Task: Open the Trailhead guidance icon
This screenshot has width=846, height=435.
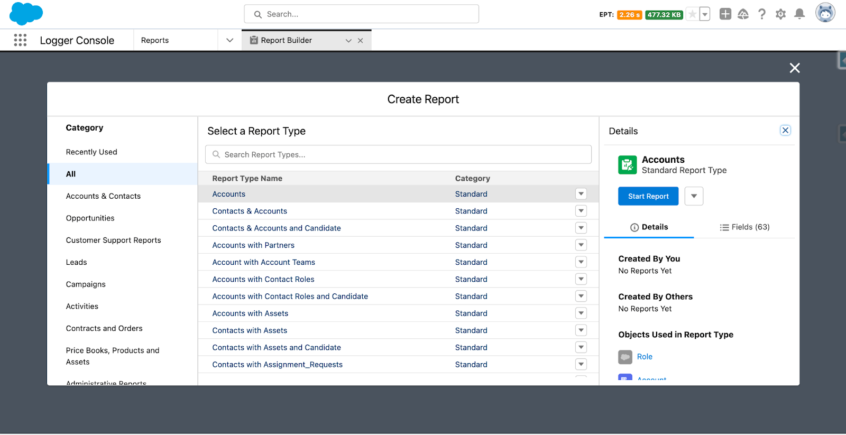Action: point(743,14)
